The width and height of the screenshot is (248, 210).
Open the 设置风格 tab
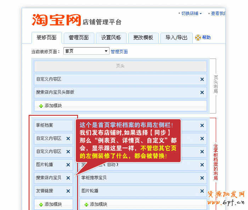tap(111, 38)
